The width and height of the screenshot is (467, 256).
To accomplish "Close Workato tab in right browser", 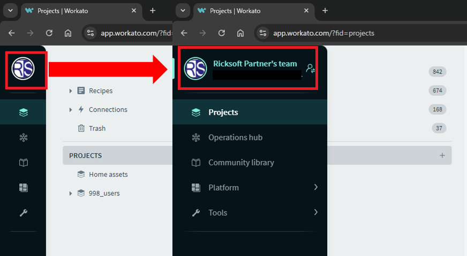I will pos(306,11).
